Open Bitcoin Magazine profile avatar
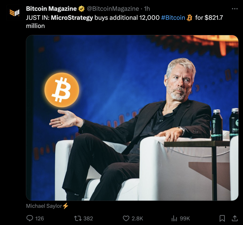This screenshot has width=243, height=225. (x=14, y=13)
